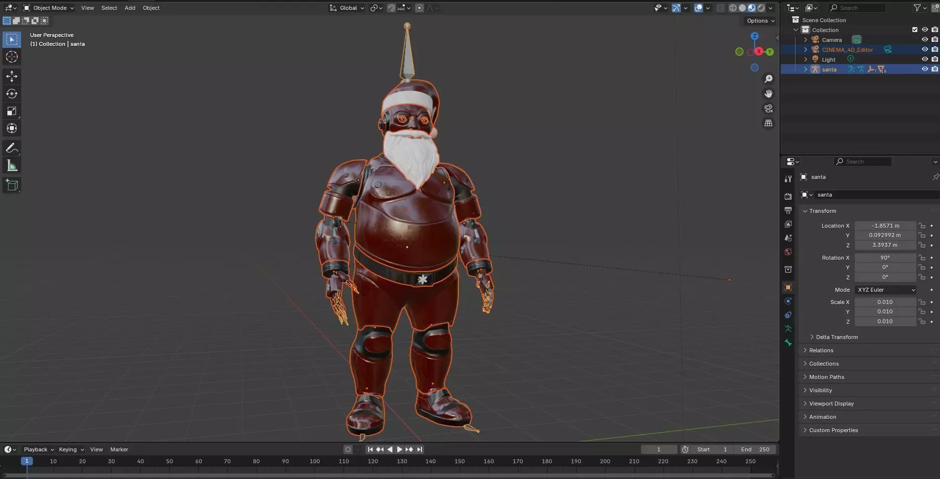This screenshot has height=479, width=940.
Task: Click the current frame playhead marker
Action: (27, 461)
